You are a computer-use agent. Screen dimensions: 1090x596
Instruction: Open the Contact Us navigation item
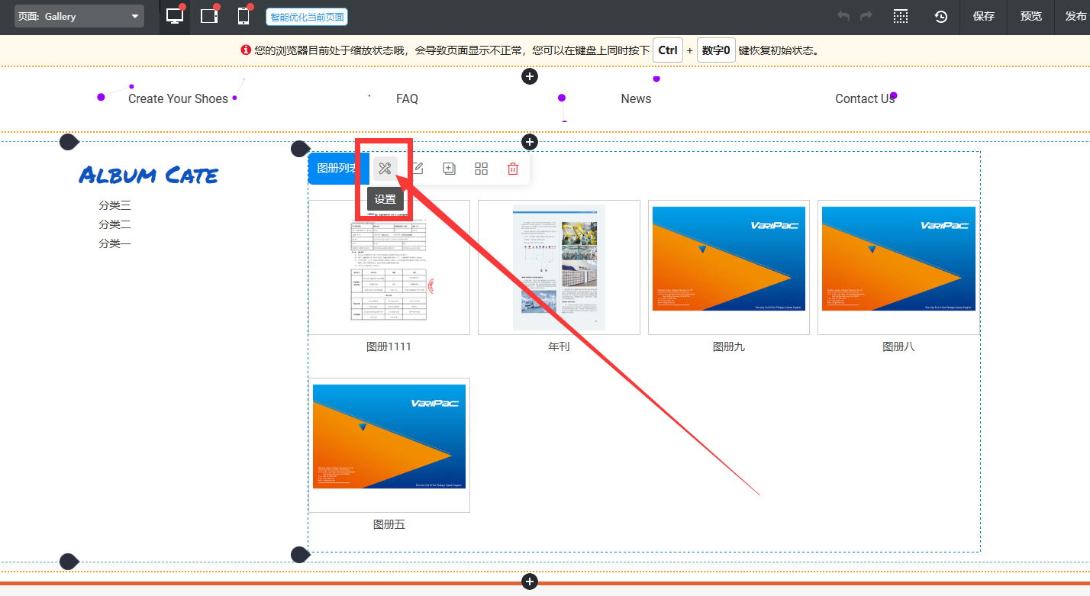[x=864, y=98]
